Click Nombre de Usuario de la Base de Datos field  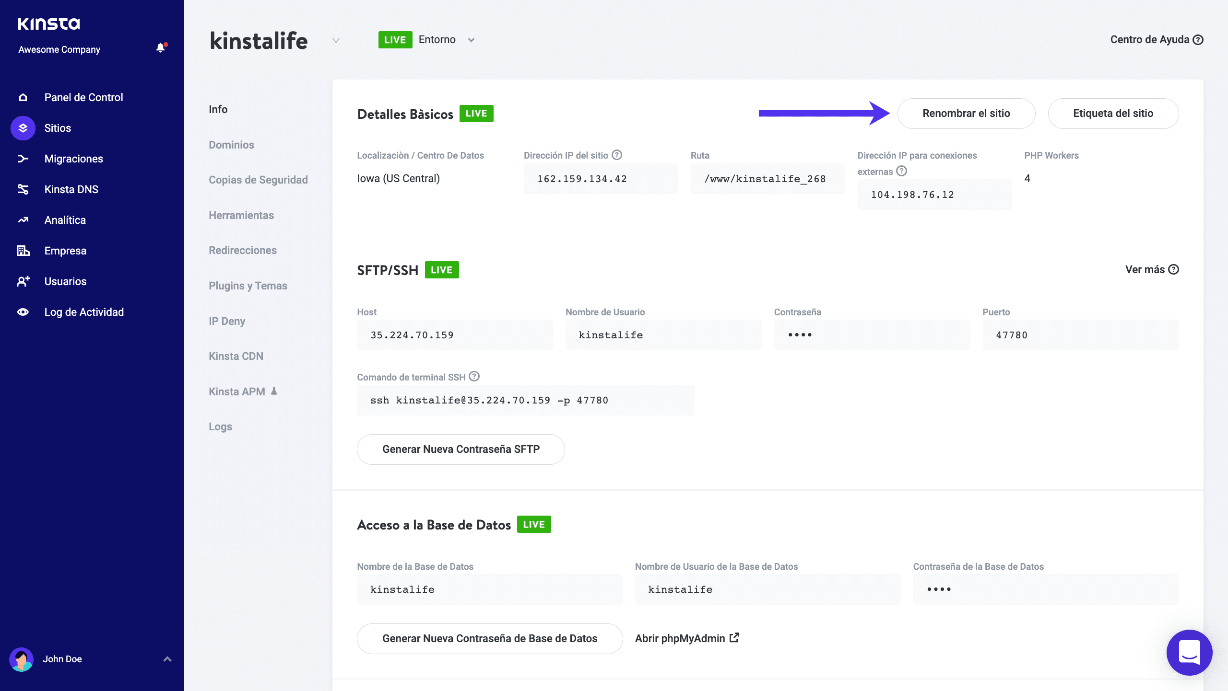[768, 589]
